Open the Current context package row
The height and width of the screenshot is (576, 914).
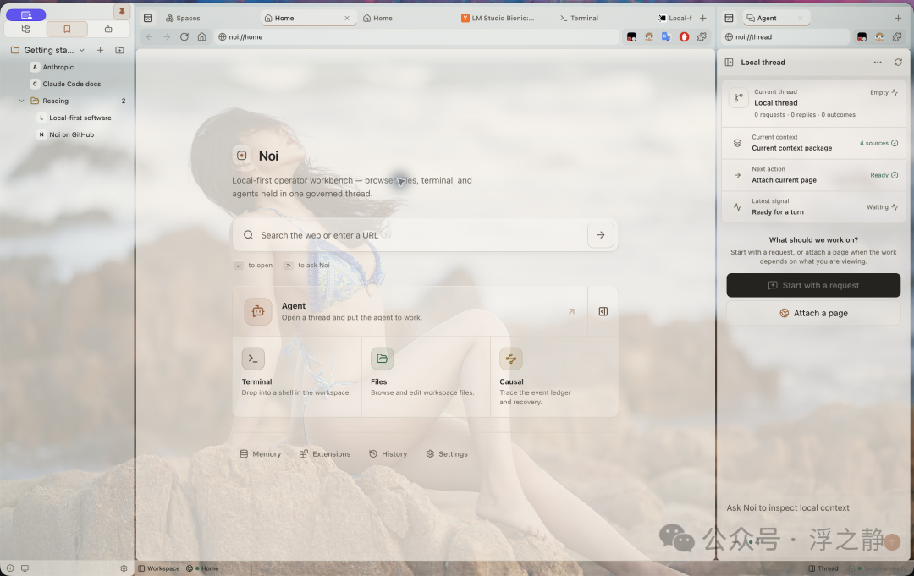813,143
